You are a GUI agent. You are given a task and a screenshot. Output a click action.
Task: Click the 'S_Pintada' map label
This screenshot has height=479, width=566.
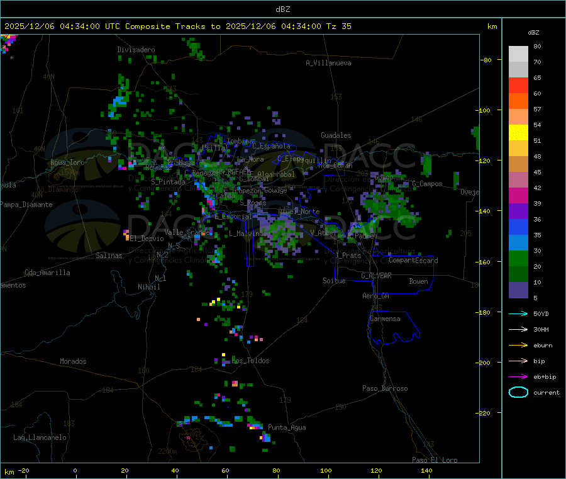tap(168, 182)
